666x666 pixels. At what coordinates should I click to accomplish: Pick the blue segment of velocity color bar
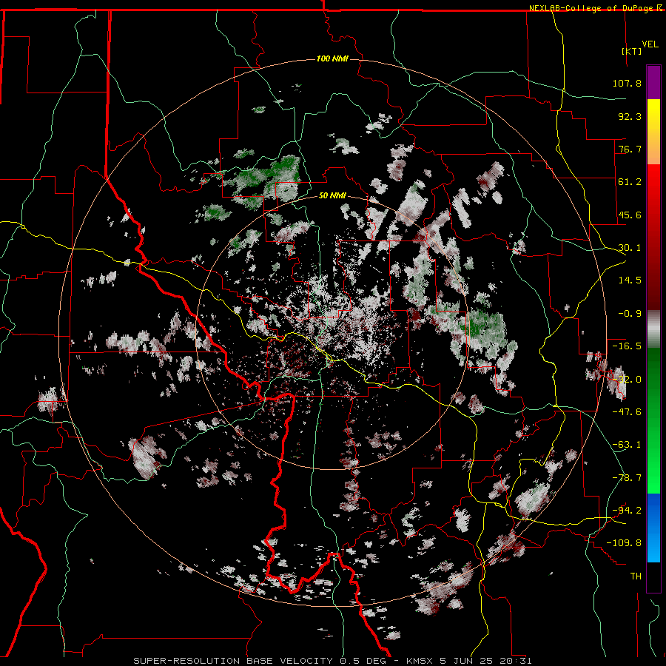(x=653, y=528)
